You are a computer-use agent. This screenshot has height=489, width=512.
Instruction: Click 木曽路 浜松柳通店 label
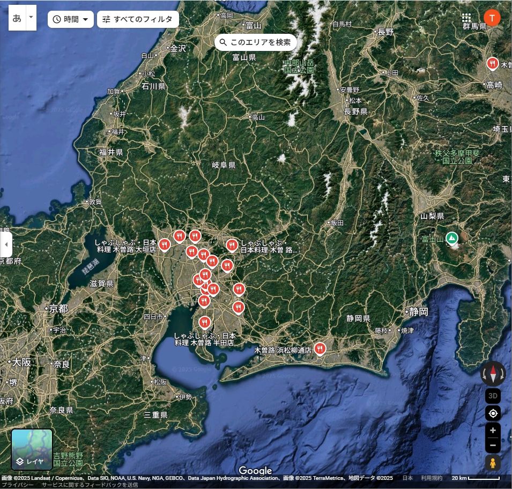(283, 350)
